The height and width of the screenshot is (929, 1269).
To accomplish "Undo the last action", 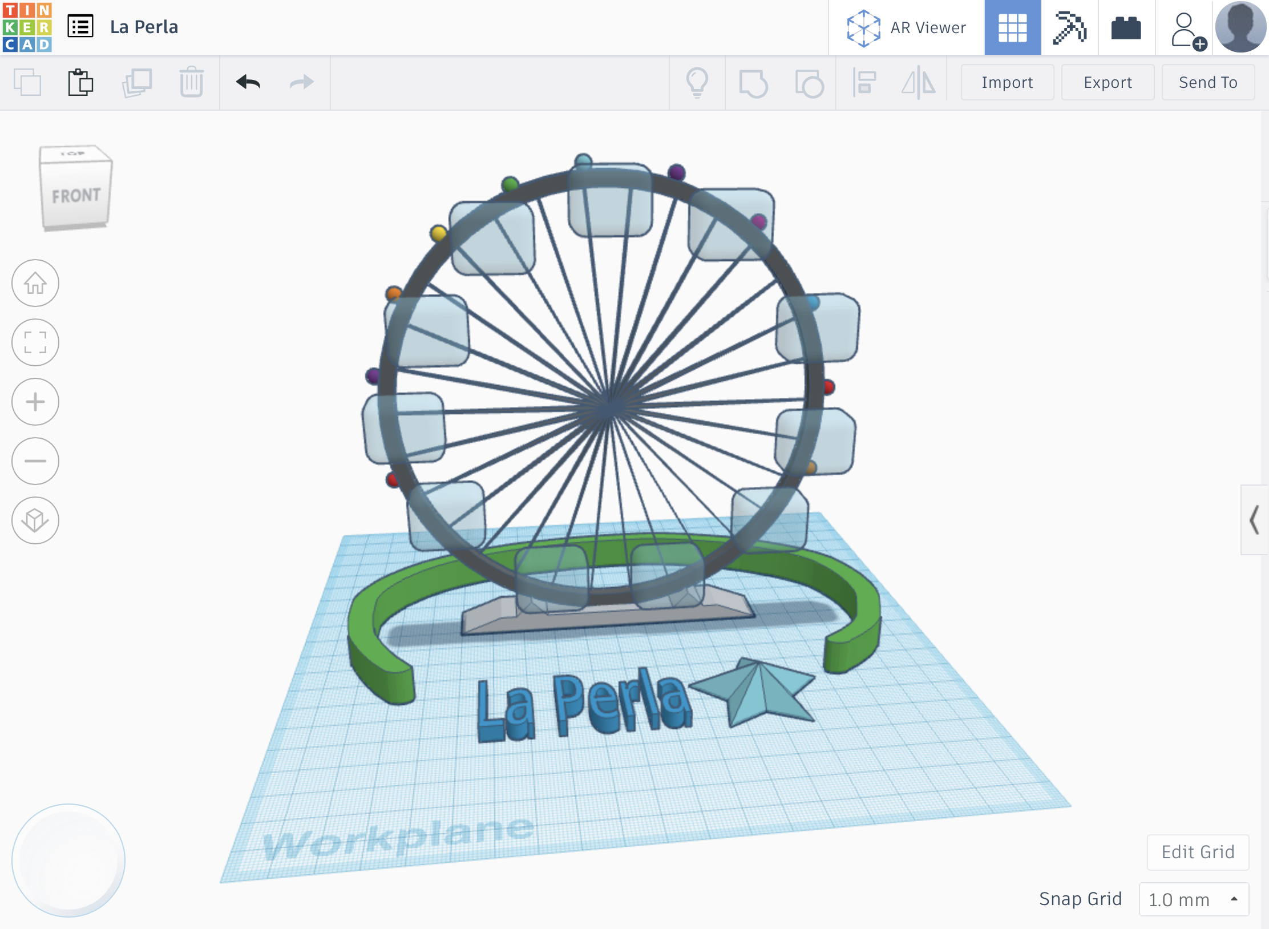I will click(248, 83).
